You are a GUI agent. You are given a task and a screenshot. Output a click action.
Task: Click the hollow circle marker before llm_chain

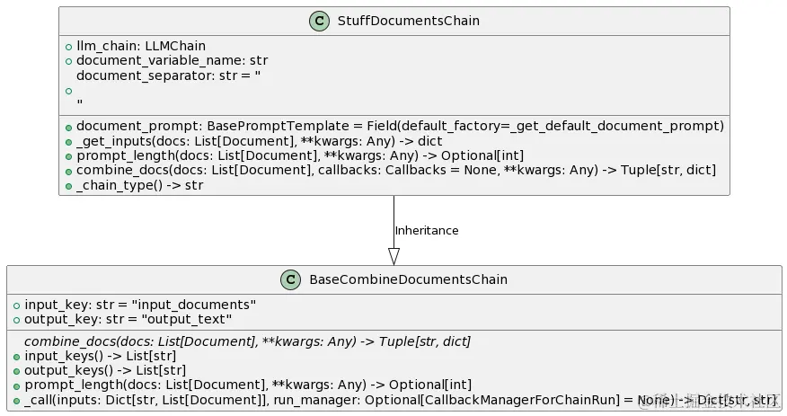(68, 46)
